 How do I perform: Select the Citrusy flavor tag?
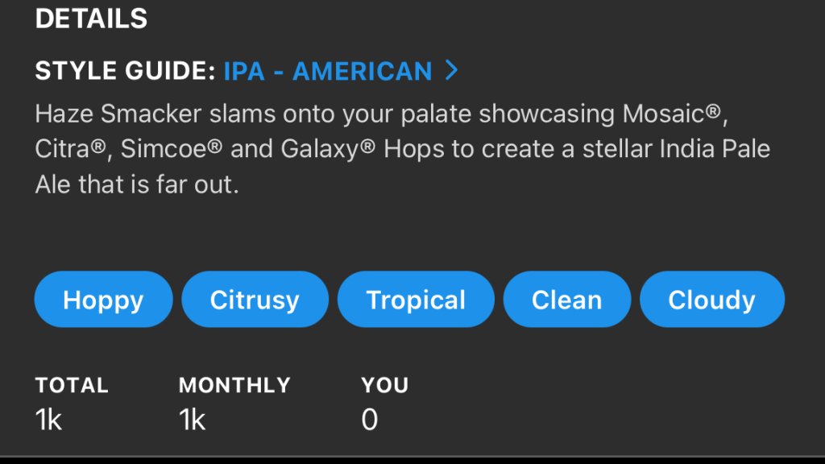[x=255, y=300]
